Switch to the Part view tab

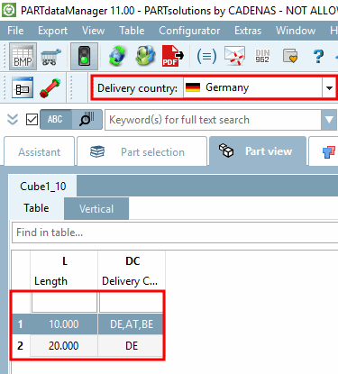(258, 151)
